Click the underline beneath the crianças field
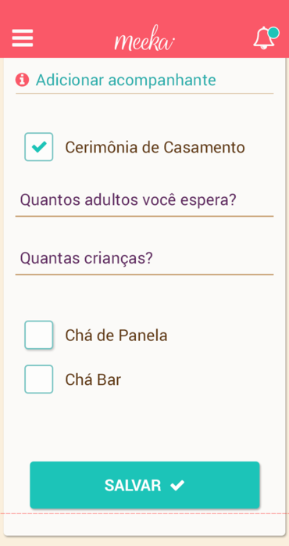The width and height of the screenshot is (289, 546). 144,275
